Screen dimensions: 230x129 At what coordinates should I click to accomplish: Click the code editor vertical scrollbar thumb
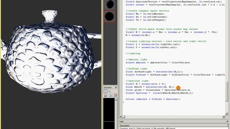[227, 91]
